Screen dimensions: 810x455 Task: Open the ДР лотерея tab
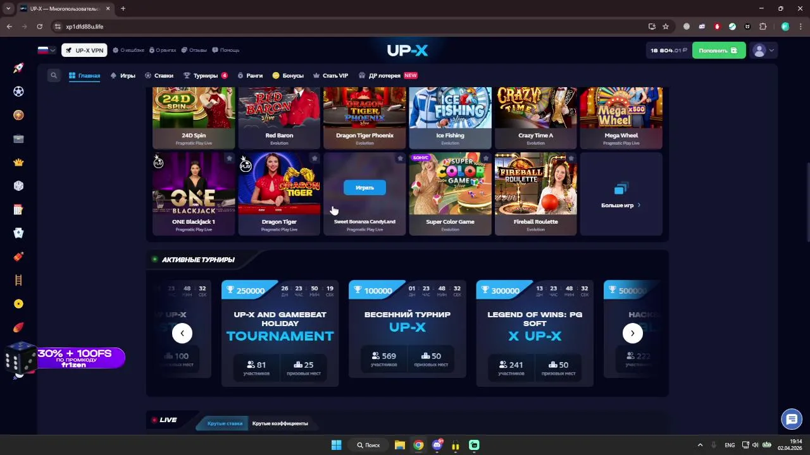click(388, 75)
